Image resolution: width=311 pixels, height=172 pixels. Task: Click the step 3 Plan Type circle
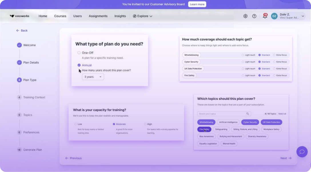[19, 80]
